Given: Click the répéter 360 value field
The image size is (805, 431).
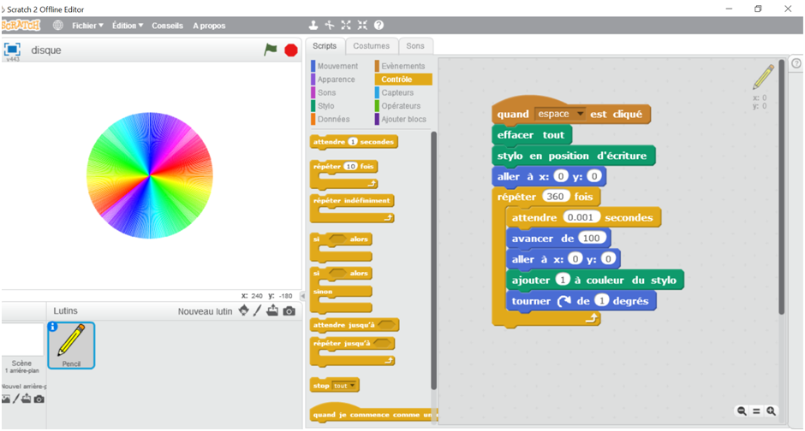Looking at the screenshot, I should [559, 197].
